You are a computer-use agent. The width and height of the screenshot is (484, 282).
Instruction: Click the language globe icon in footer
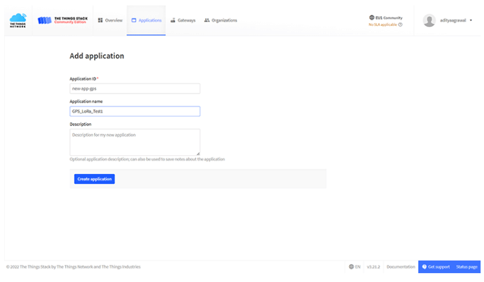click(x=351, y=267)
